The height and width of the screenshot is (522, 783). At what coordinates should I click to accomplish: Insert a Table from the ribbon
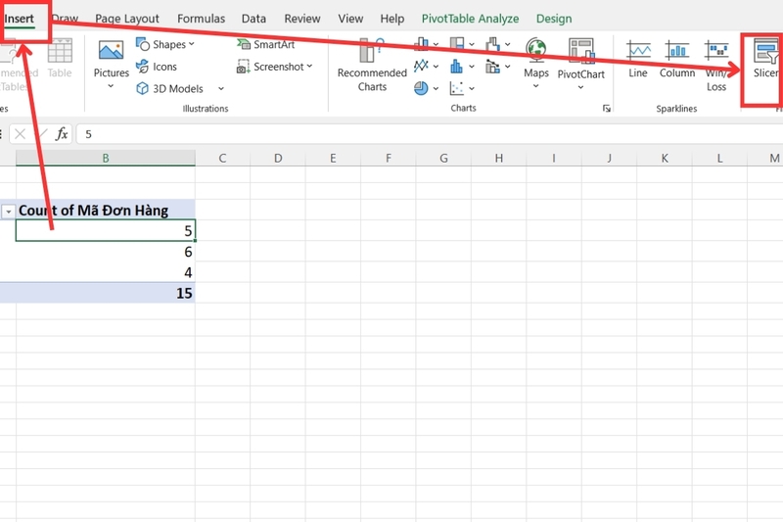(60, 58)
